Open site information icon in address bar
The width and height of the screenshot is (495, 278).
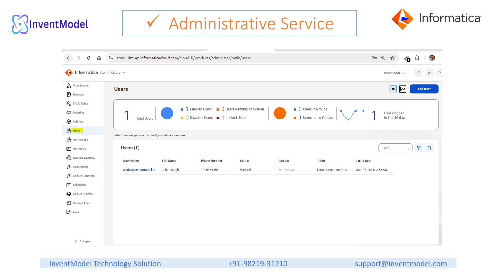point(111,58)
